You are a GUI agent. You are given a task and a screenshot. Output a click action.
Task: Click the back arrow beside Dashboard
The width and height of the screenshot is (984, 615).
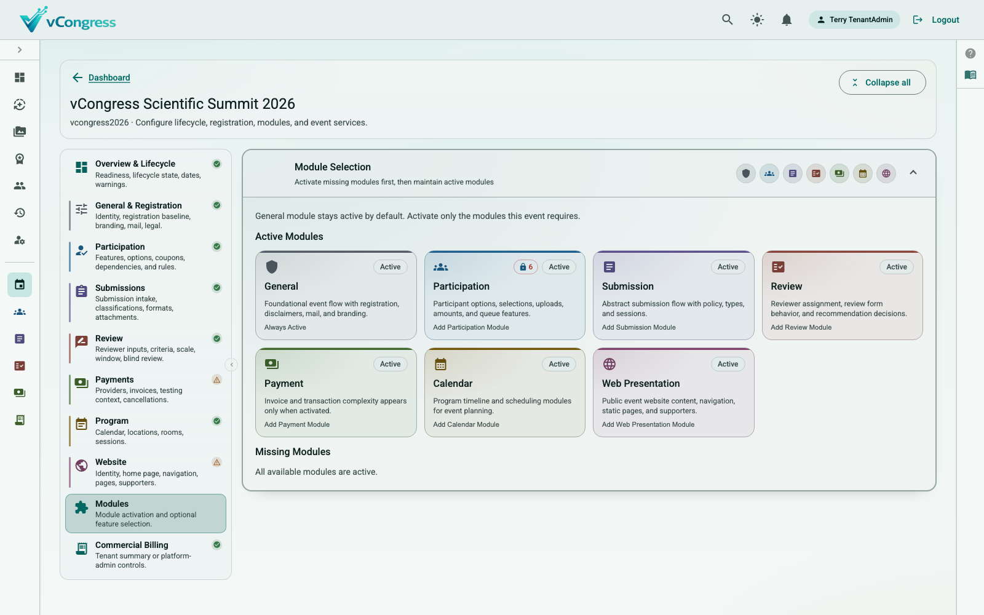77,77
